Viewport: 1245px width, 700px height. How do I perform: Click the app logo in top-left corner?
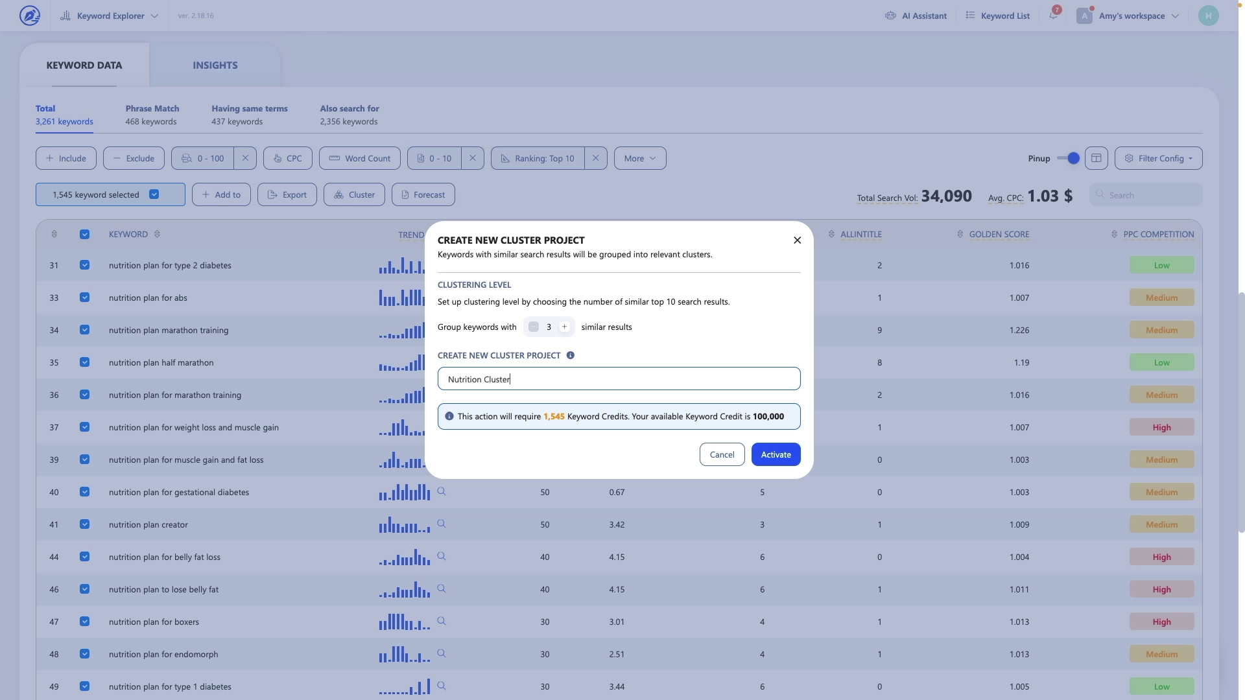[x=30, y=16]
